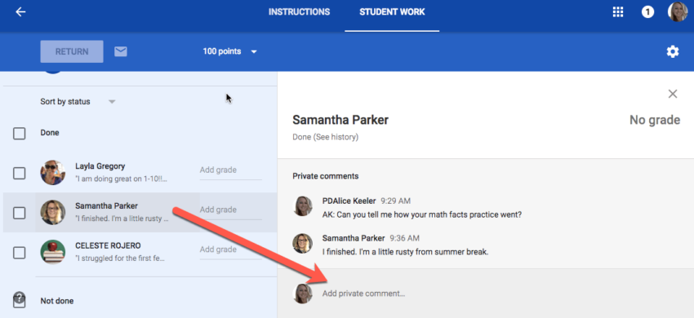This screenshot has height=318, width=694.
Task: Click Celeste's preview "I struggled for the first fe"
Action: pyautogui.click(x=119, y=258)
